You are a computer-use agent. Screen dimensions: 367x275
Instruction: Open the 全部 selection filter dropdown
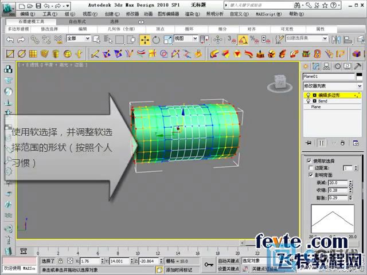(88, 38)
